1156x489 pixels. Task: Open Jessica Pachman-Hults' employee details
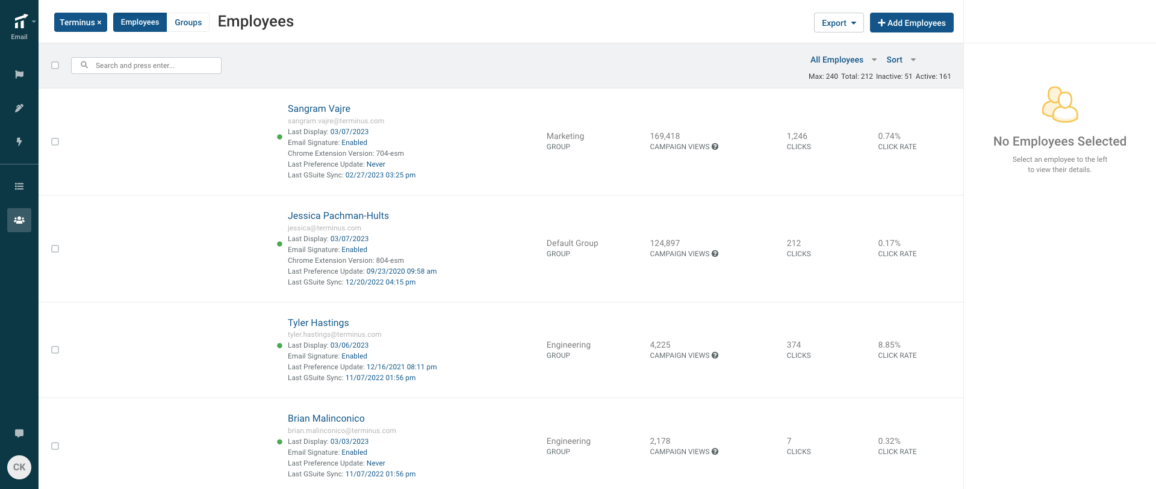click(338, 216)
